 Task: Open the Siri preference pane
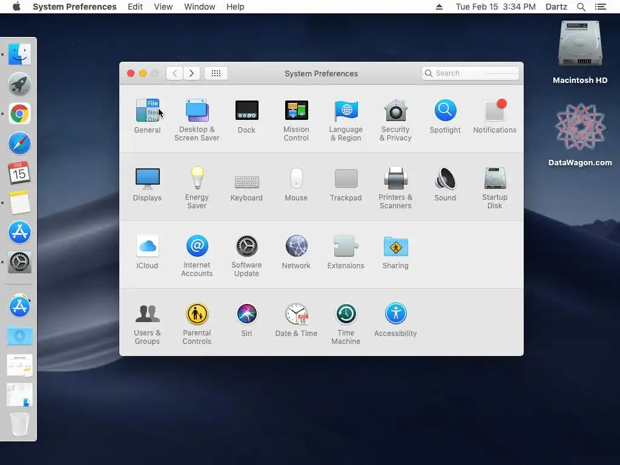(x=247, y=320)
